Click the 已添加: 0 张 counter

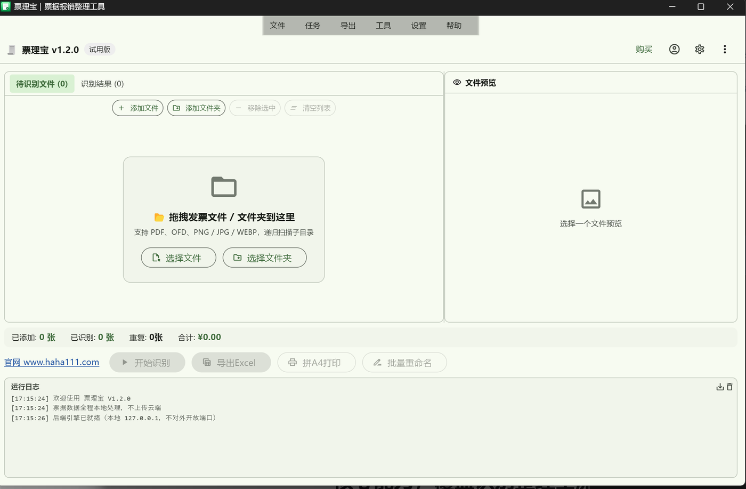(x=34, y=337)
